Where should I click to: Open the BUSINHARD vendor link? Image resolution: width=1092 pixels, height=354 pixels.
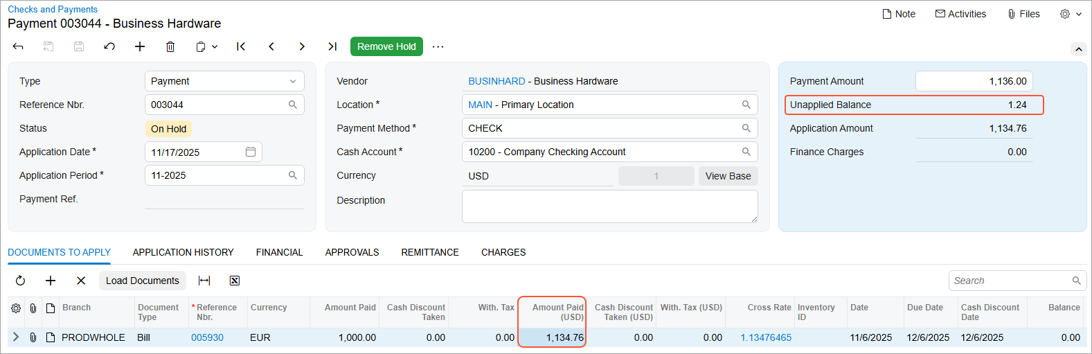click(x=496, y=81)
